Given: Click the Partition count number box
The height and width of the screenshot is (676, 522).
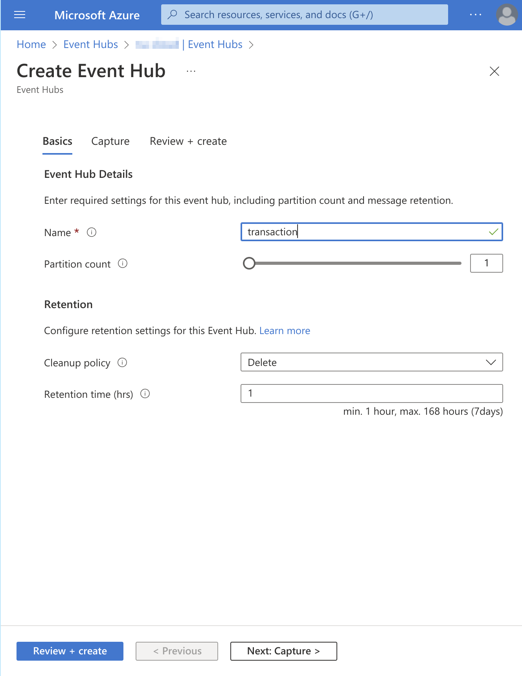Looking at the screenshot, I should click(486, 263).
